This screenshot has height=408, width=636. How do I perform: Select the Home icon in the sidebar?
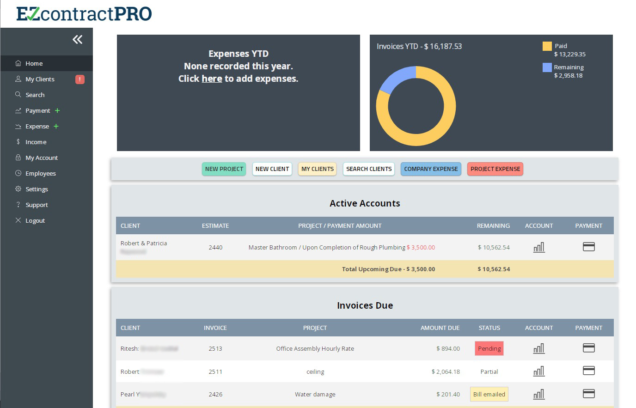pyautogui.click(x=18, y=63)
